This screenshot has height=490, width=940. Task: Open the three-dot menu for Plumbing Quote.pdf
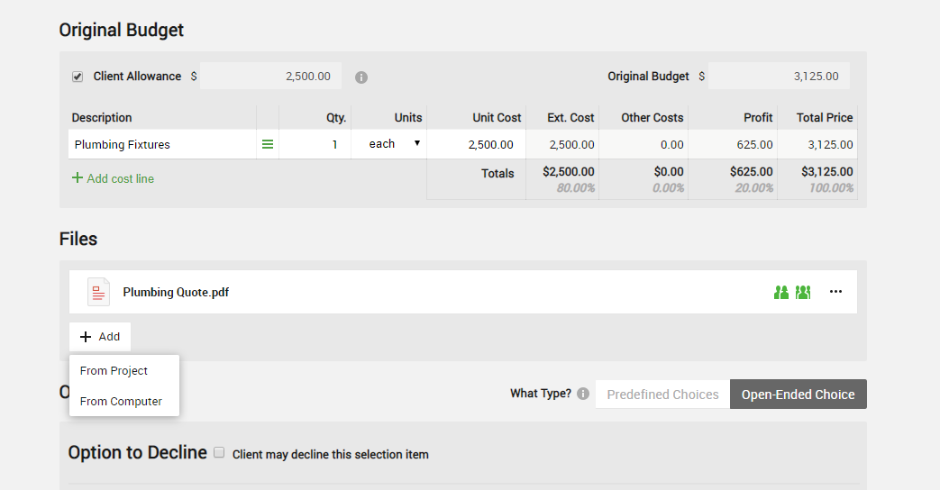(835, 292)
